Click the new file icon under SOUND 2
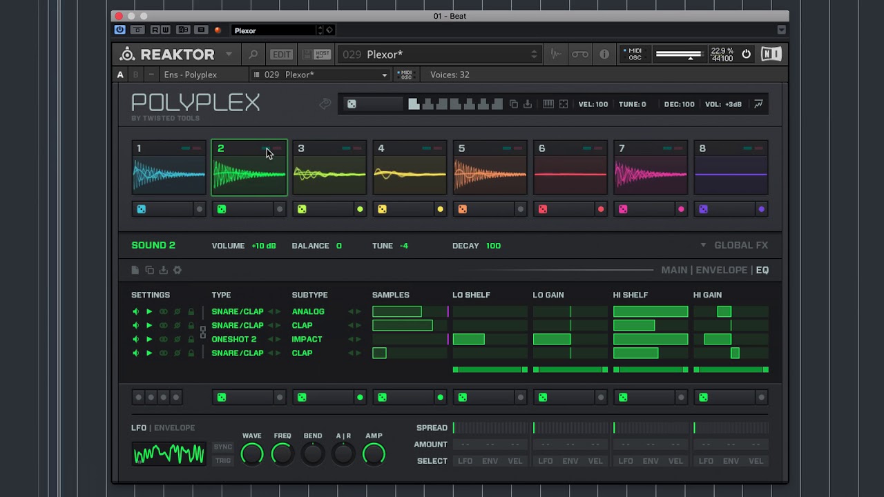The height and width of the screenshot is (497, 884). point(135,270)
